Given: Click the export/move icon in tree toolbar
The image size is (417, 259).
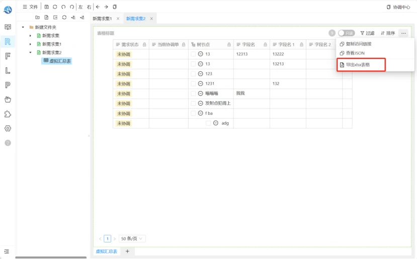Looking at the screenshot, I should [x=55, y=17].
